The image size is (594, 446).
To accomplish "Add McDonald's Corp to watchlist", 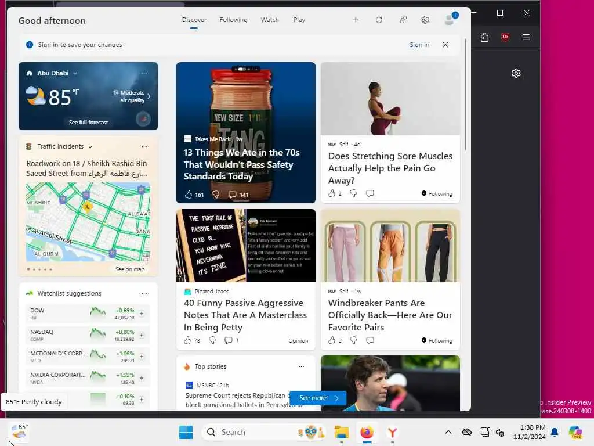I will (142, 357).
